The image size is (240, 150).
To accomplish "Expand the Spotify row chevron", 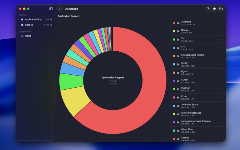I will coord(223,64).
